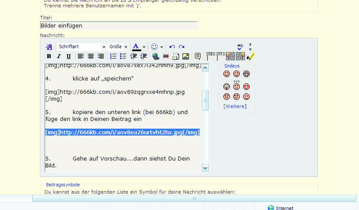Align text right

(x=101, y=56)
